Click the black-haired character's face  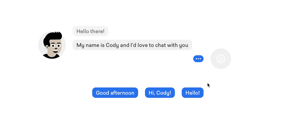click(55, 47)
